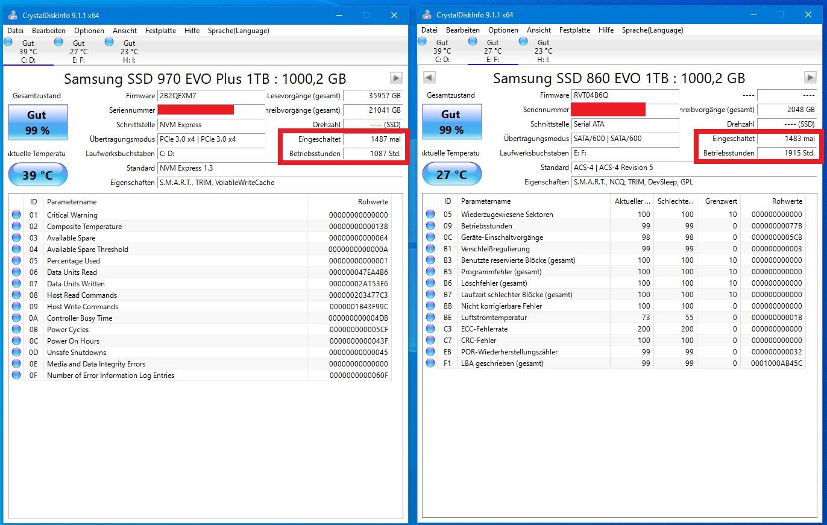Select Power On Hours row

pos(200,341)
